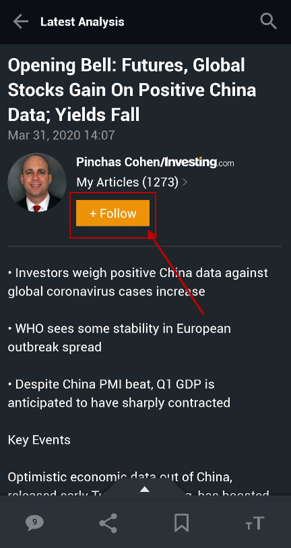291x548 pixels.
Task: Tap the back arrow icon
Action: (x=21, y=22)
